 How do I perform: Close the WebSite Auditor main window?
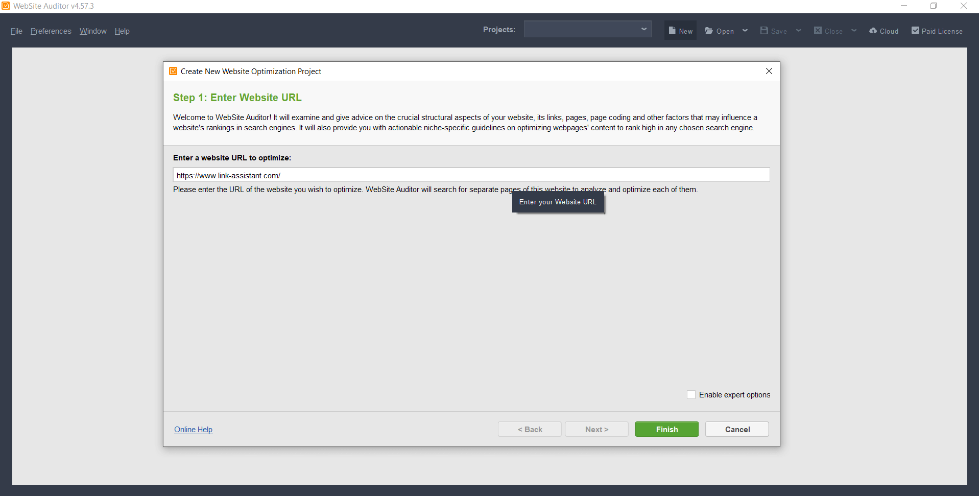click(x=964, y=6)
